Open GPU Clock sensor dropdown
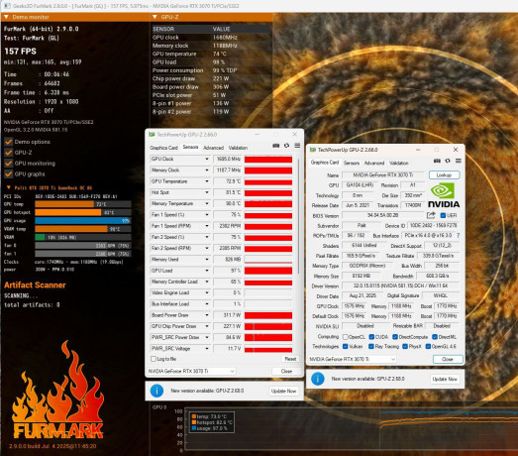 [x=207, y=159]
